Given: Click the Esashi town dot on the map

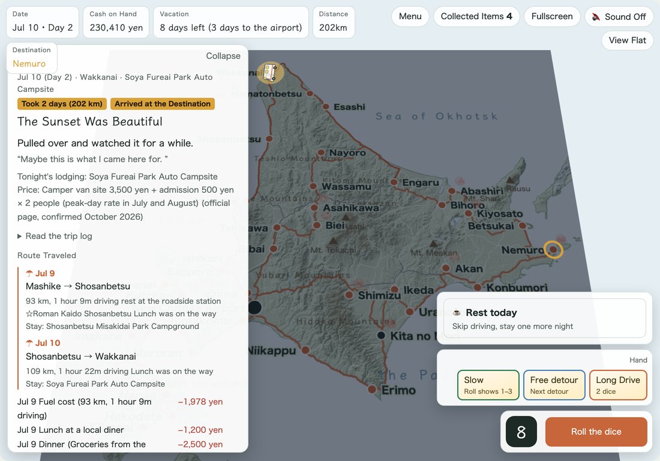Looking at the screenshot, I should pos(326,106).
